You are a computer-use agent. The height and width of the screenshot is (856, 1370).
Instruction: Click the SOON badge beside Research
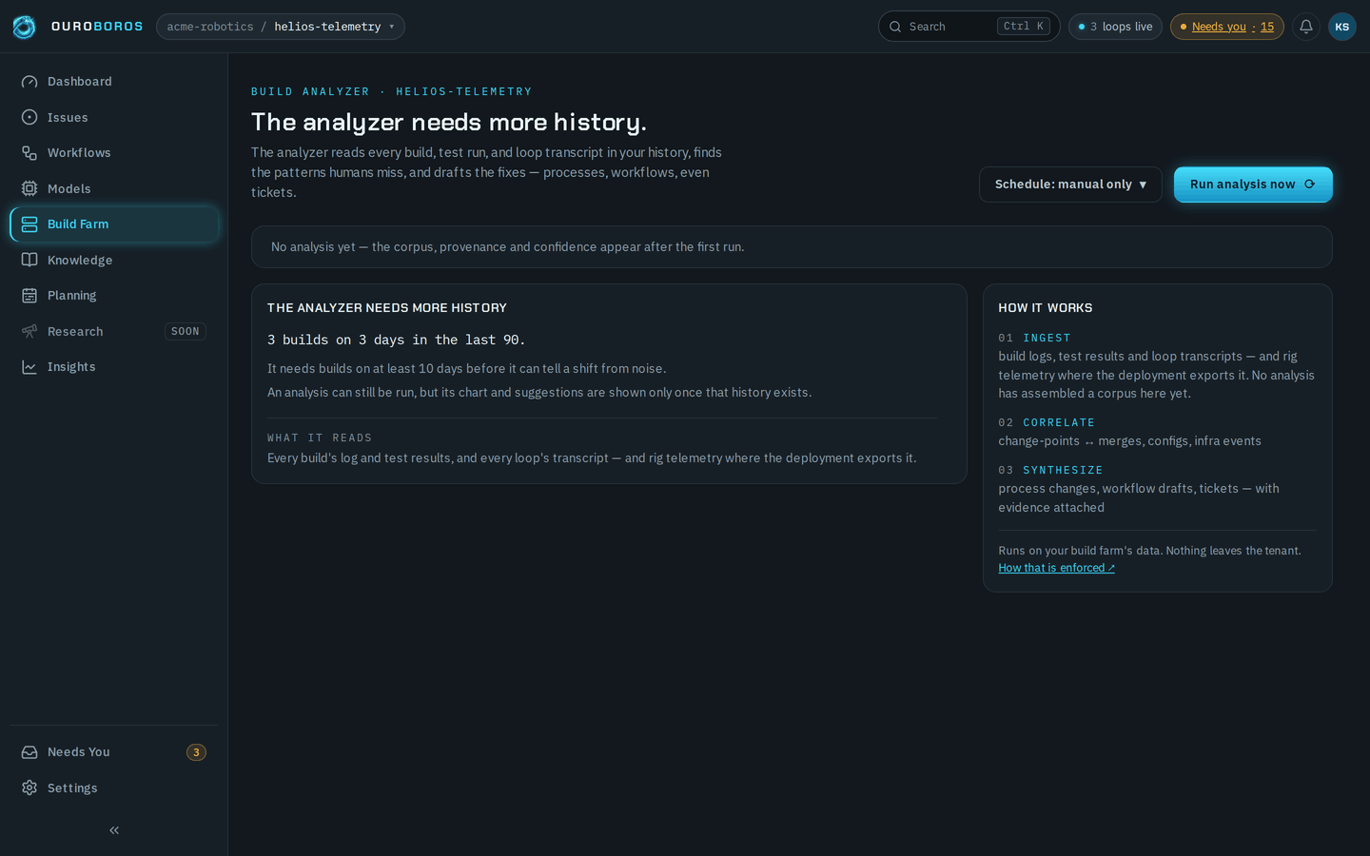186,331
